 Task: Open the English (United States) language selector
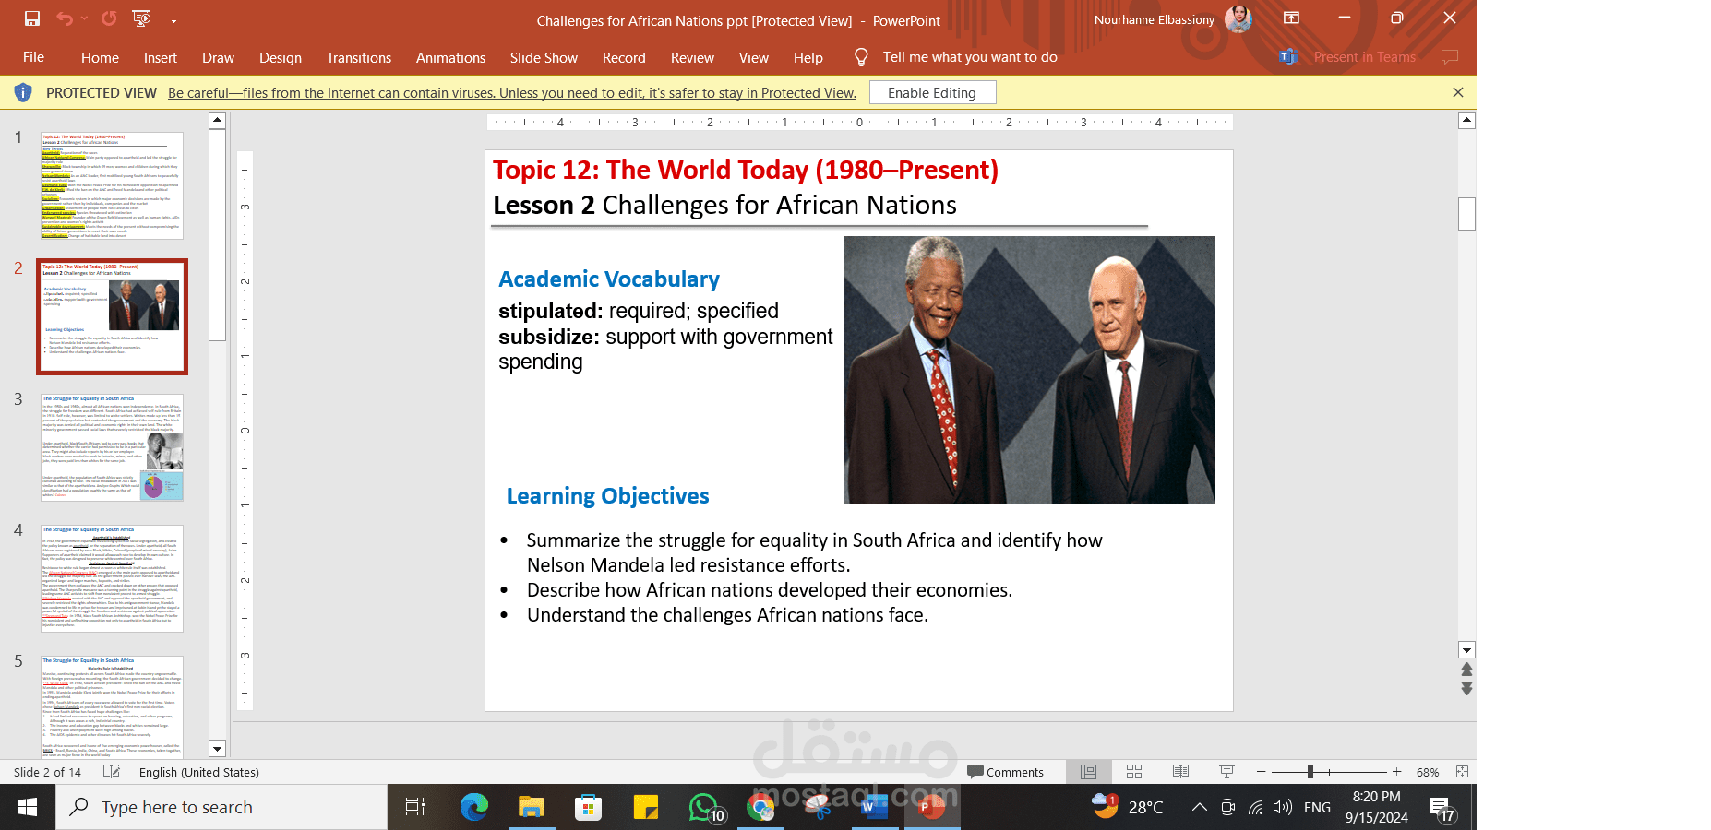pyautogui.click(x=198, y=772)
